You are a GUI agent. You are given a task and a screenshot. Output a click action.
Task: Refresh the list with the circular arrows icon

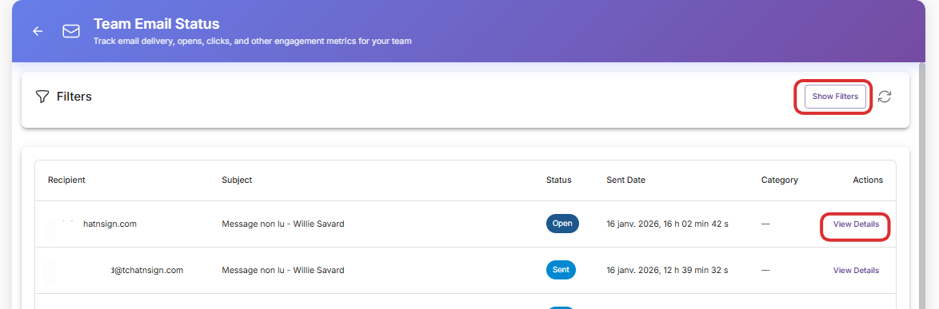885,97
